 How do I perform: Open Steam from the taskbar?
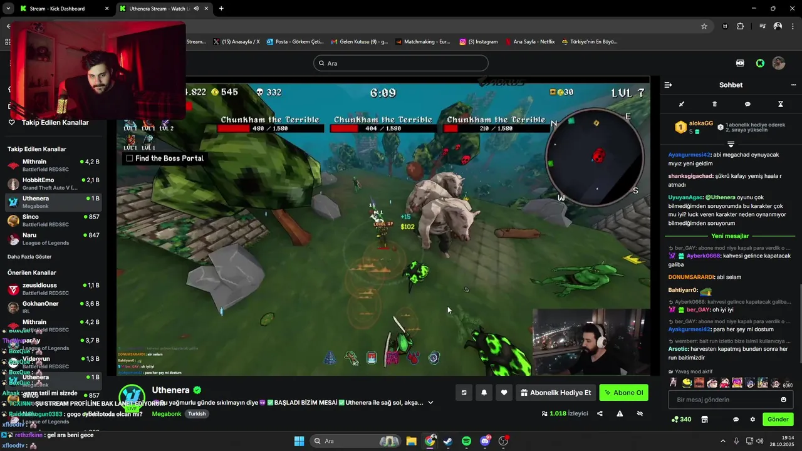click(x=448, y=441)
